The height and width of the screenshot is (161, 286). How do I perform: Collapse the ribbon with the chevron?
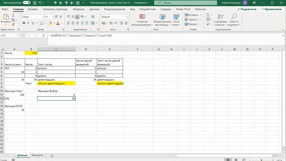point(283,30)
